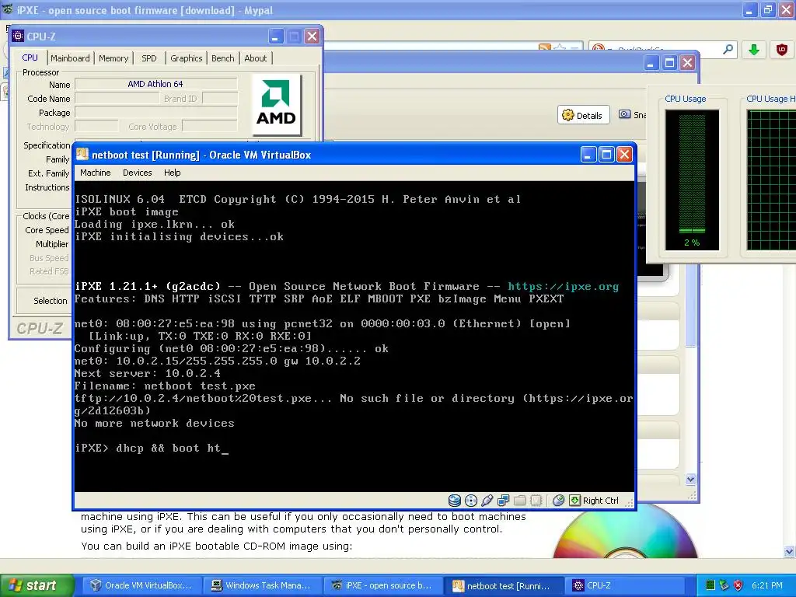
Task: Click the VirtualBox icon in netboot test title bar
Action: (x=82, y=155)
